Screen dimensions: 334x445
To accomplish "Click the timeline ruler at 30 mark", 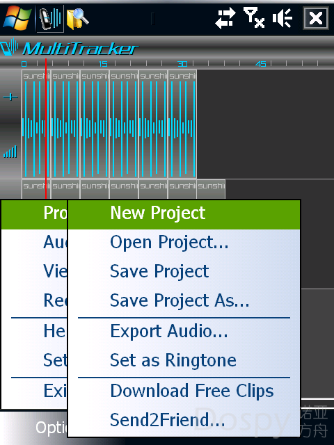I will tap(182, 64).
